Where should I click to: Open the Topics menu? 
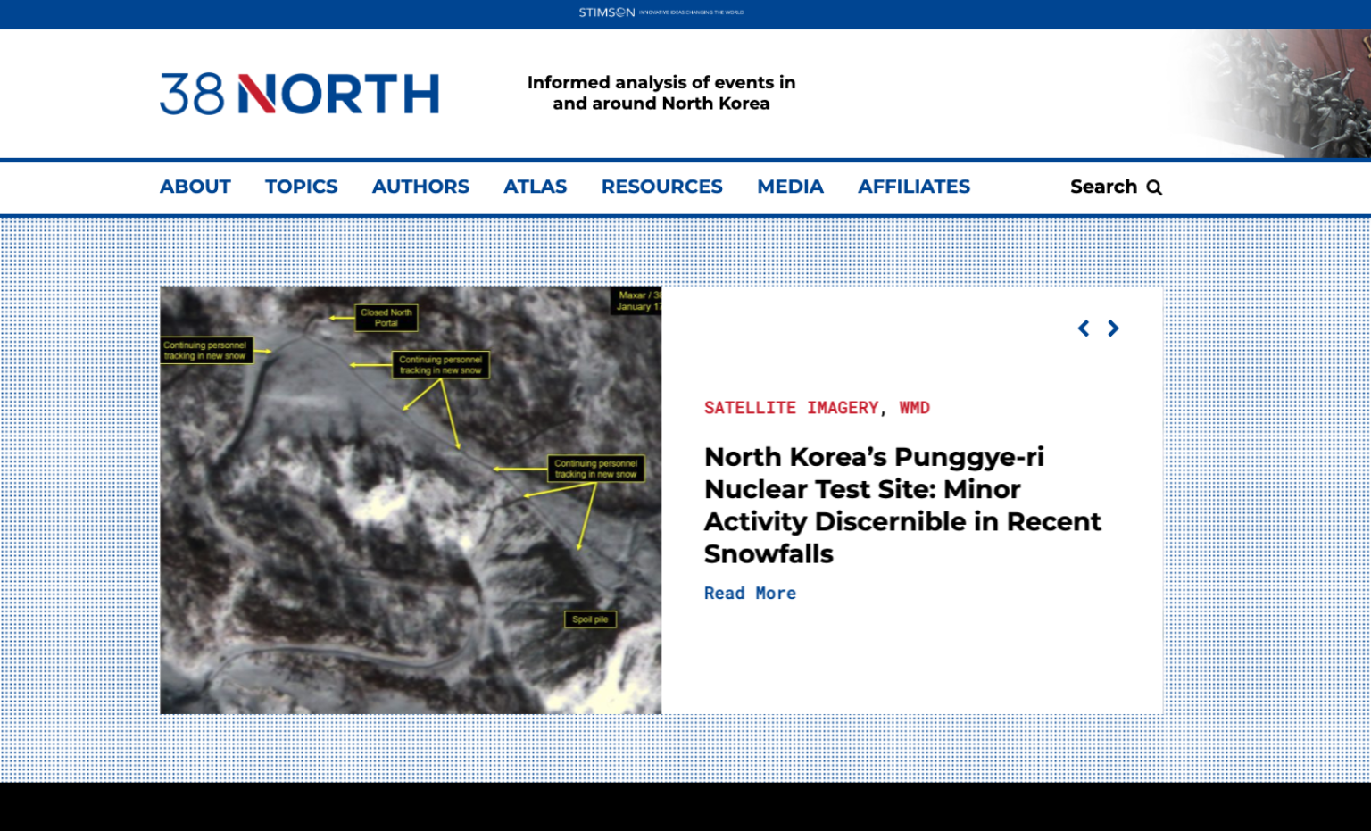[301, 187]
